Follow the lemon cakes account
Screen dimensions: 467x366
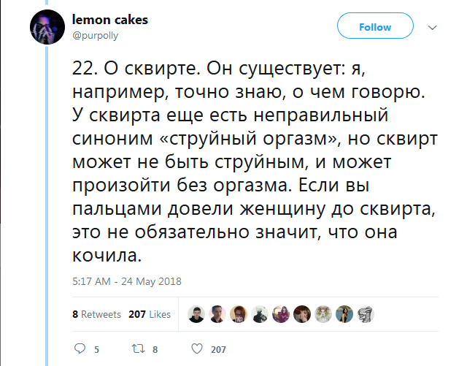[375, 27]
